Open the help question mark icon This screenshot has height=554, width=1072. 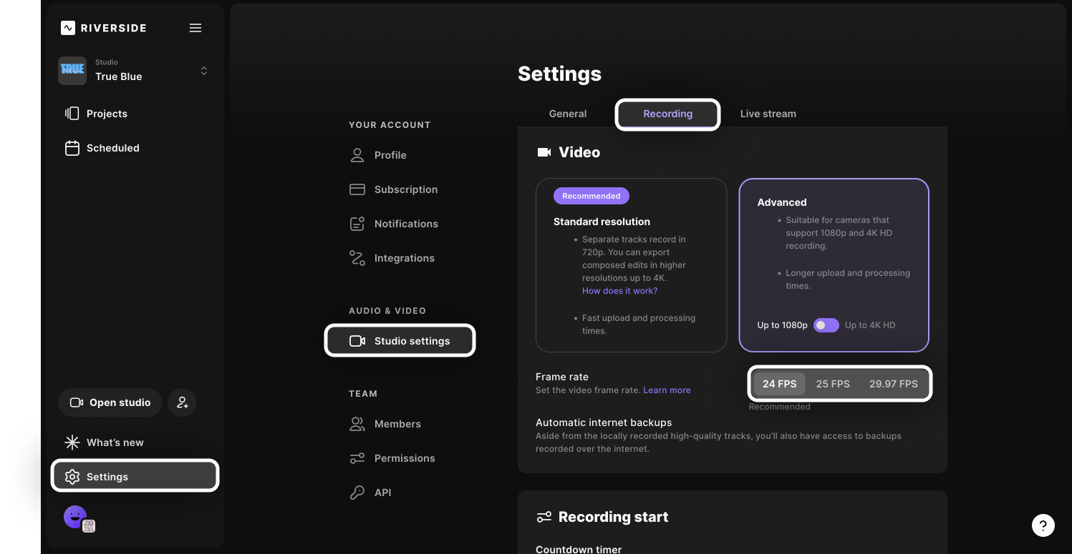[x=1043, y=525]
